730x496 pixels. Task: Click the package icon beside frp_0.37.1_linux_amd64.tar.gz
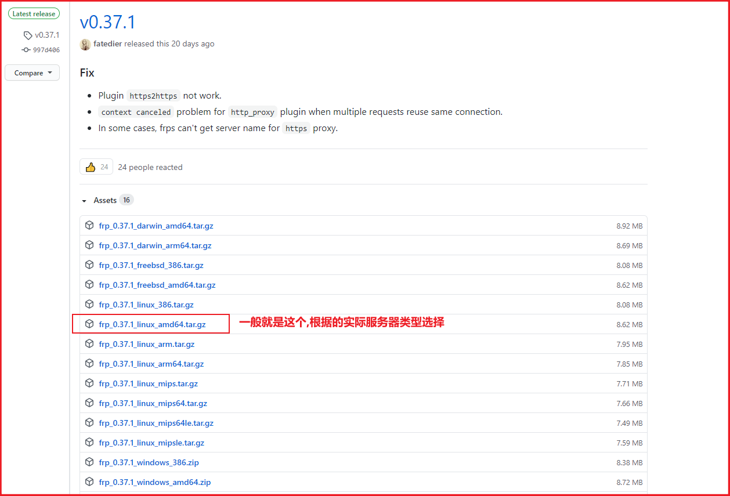pos(89,324)
